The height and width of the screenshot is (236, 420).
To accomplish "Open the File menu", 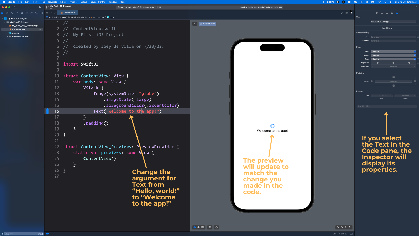I will tap(20, 2).
